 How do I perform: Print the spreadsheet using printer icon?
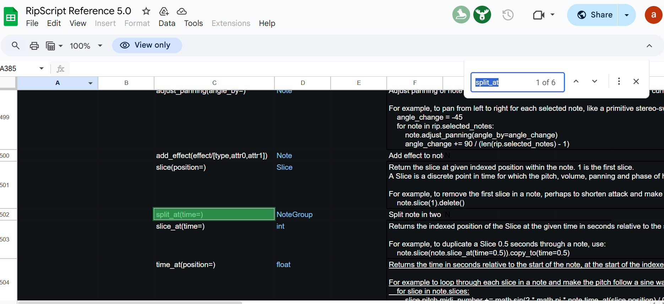click(x=34, y=46)
